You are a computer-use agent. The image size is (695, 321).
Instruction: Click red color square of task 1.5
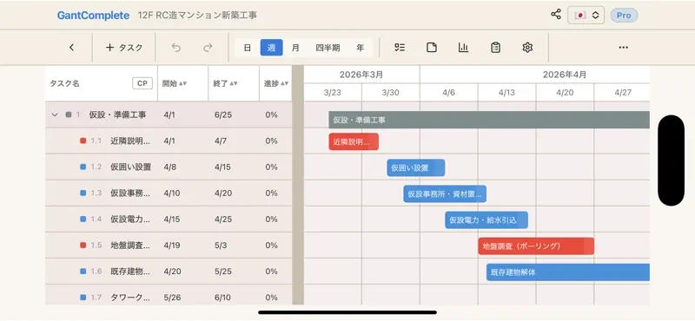(x=83, y=246)
